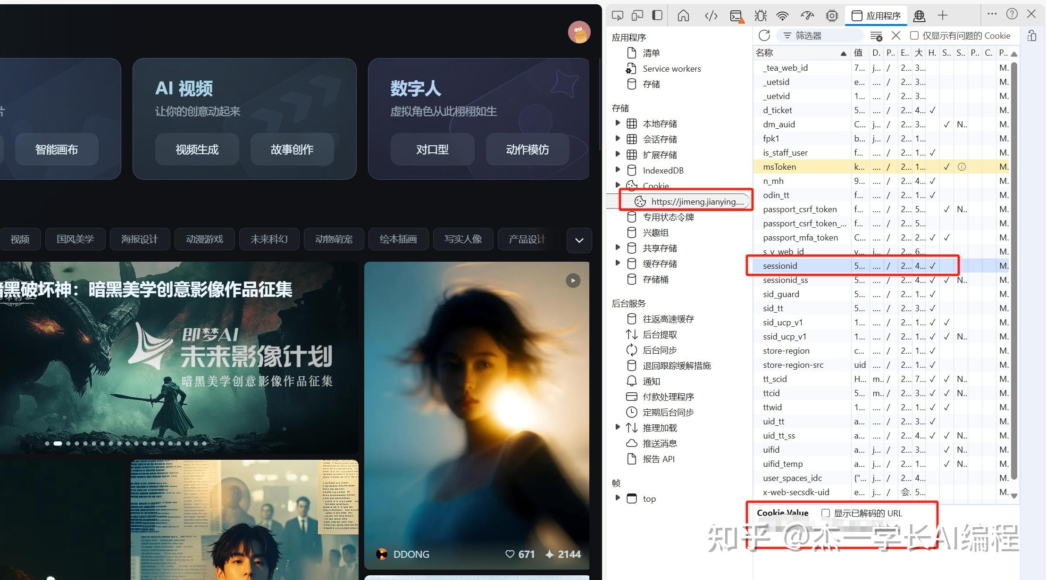Viewport: 1046px width, 580px height.
Task: Enable only show problematic Cookie checkbox
Action: pos(914,35)
